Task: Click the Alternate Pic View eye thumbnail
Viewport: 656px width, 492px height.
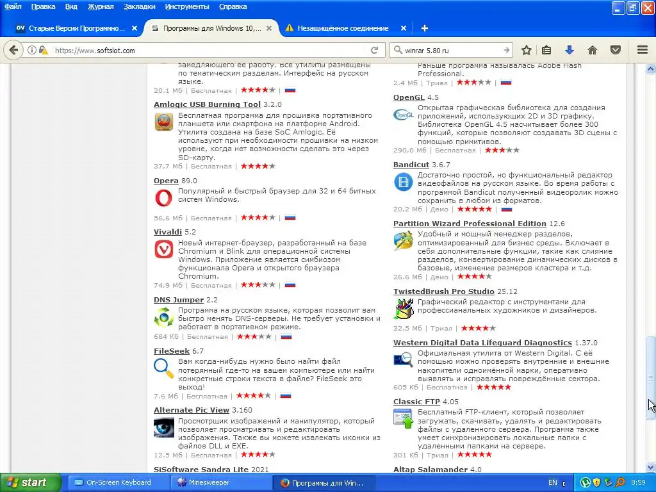Action: click(163, 427)
